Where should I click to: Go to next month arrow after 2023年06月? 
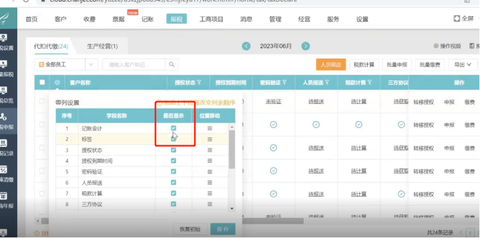click(x=305, y=46)
